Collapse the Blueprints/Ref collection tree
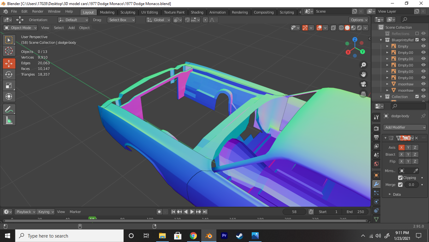 click(381, 40)
